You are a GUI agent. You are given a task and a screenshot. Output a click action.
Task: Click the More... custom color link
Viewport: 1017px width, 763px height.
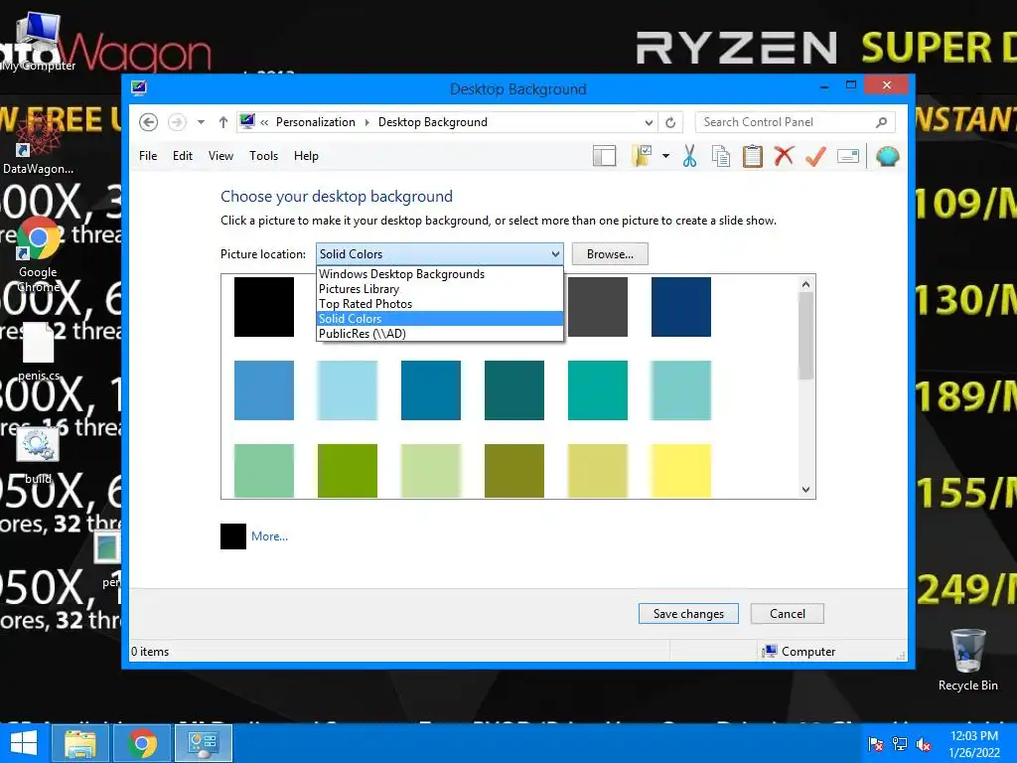pos(269,536)
